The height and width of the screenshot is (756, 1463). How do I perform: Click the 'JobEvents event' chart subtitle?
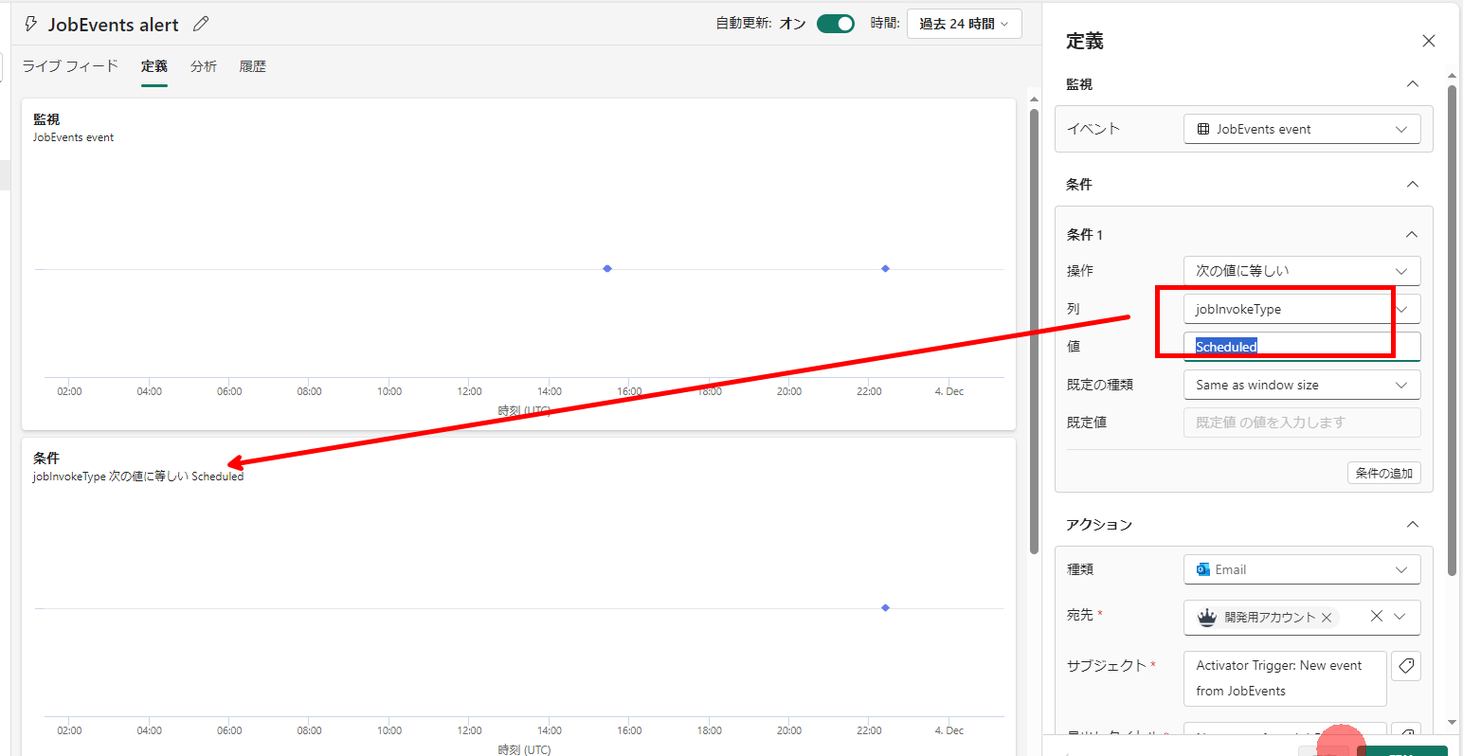(73, 137)
